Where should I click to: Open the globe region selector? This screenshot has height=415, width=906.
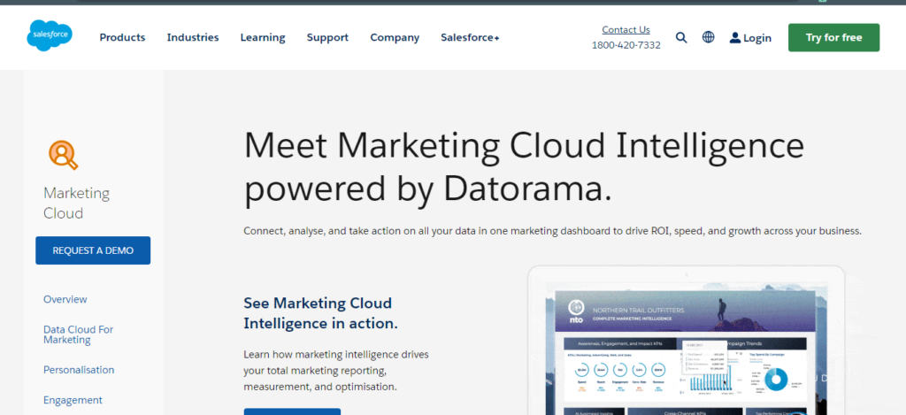point(708,37)
